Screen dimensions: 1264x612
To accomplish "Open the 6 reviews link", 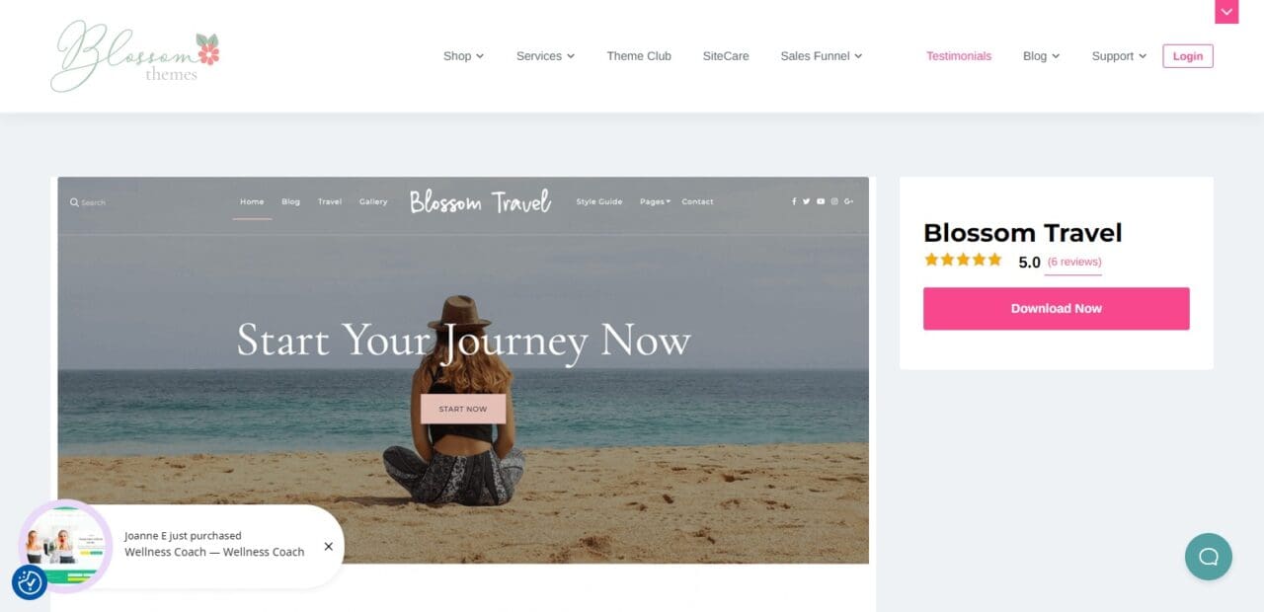I will (x=1074, y=263).
